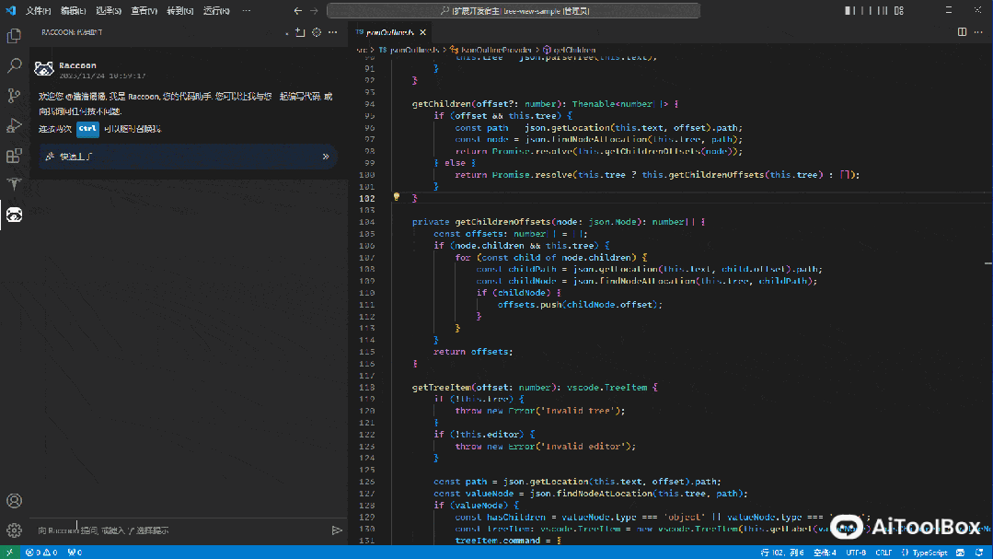Open the Extensions view in activity bar
This screenshot has height=559, width=993.
tap(14, 155)
